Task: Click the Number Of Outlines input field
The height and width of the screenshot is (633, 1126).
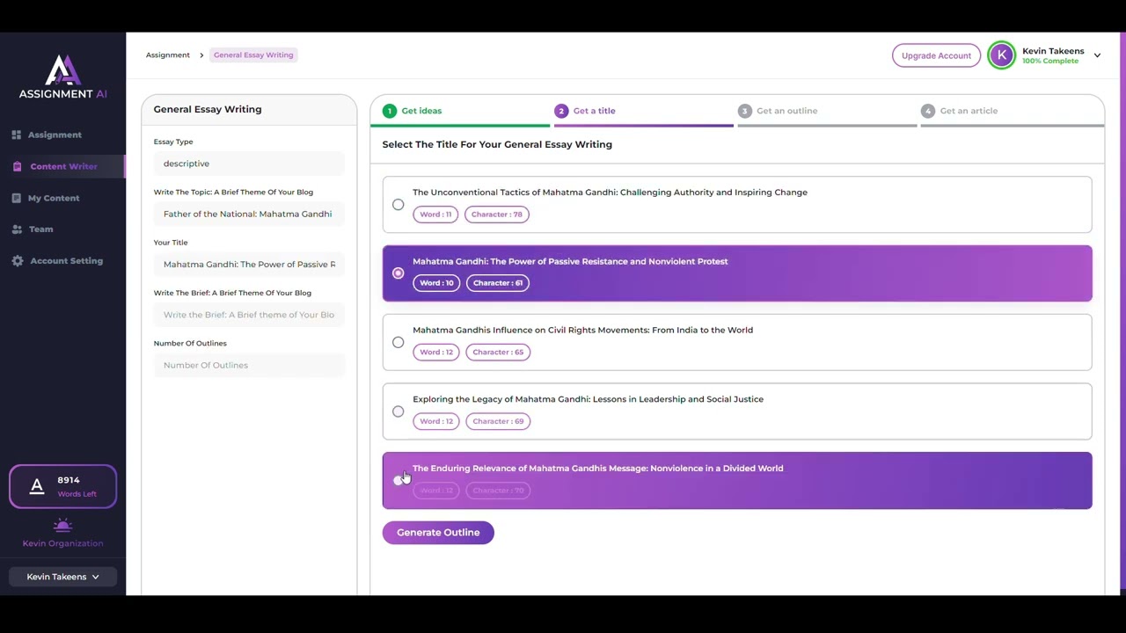Action: tap(249, 365)
